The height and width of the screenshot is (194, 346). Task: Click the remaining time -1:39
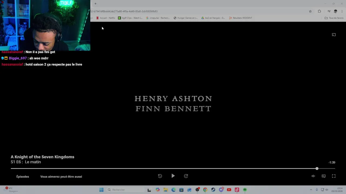(x=332, y=162)
